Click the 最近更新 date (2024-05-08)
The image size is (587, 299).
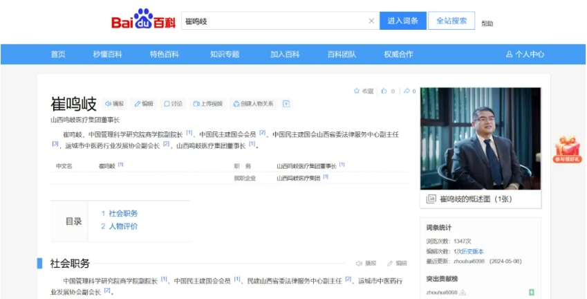pos(505,261)
